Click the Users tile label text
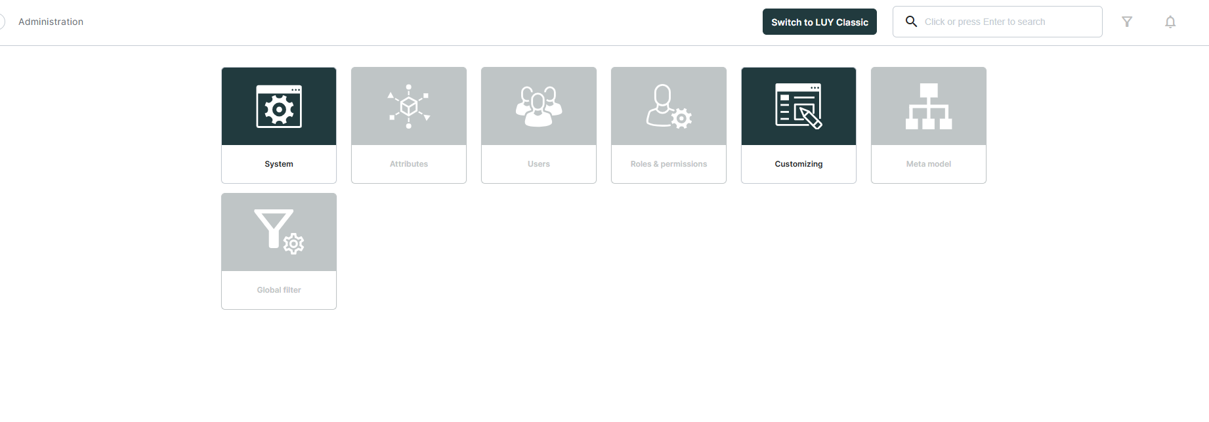 539,164
